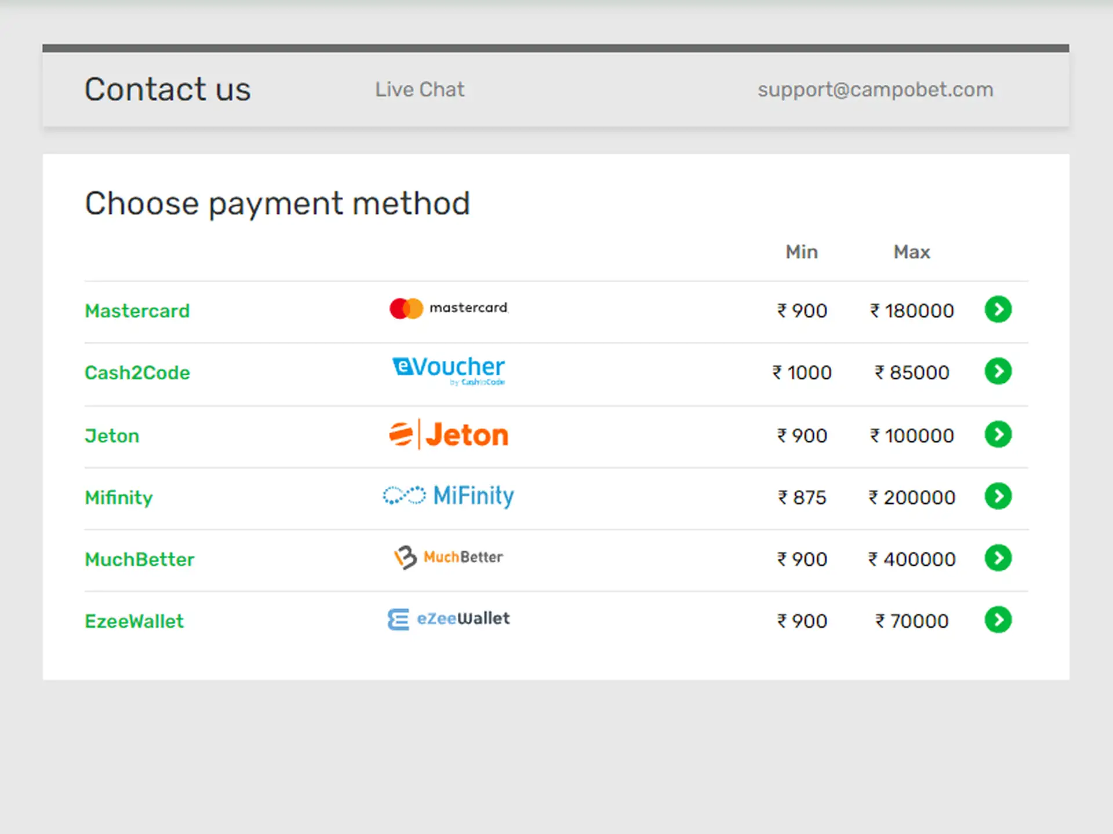Click Cash2Code min value ₹ 1000
The width and height of the screenshot is (1113, 834).
pos(802,373)
